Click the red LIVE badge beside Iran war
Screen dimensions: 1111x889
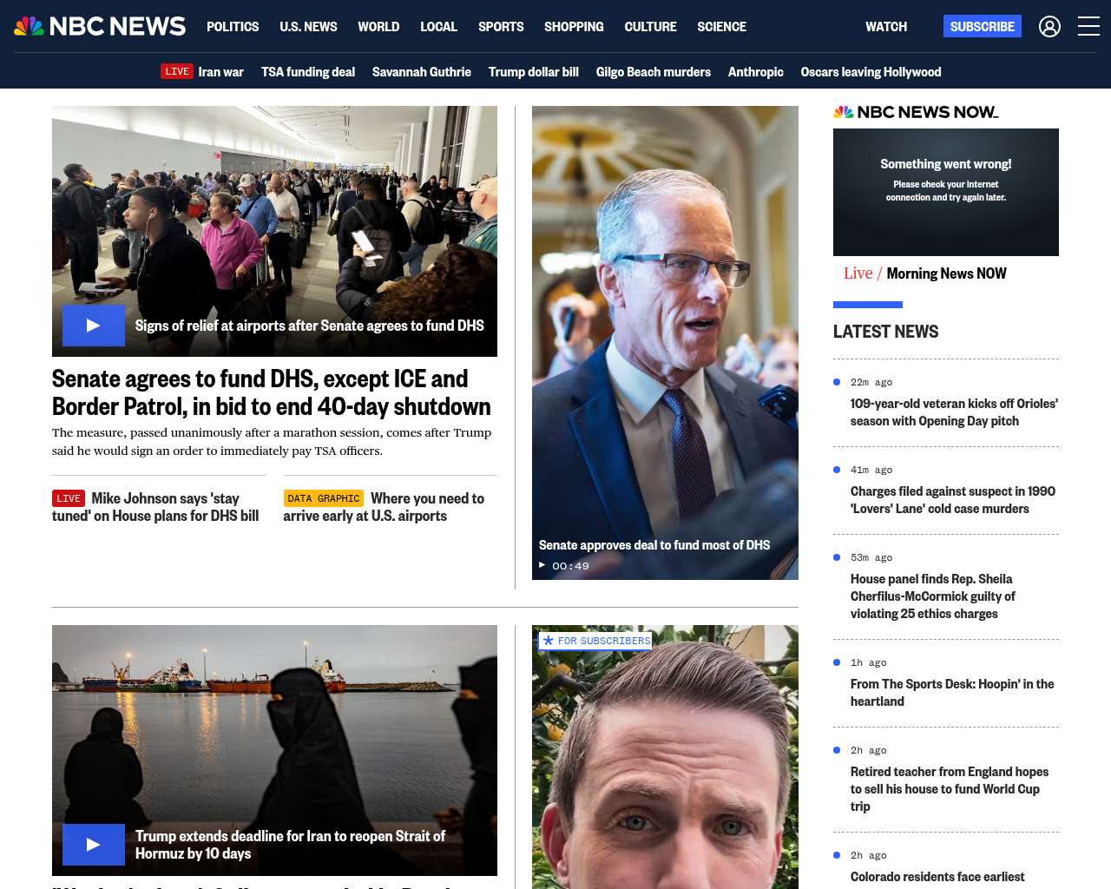(x=177, y=71)
